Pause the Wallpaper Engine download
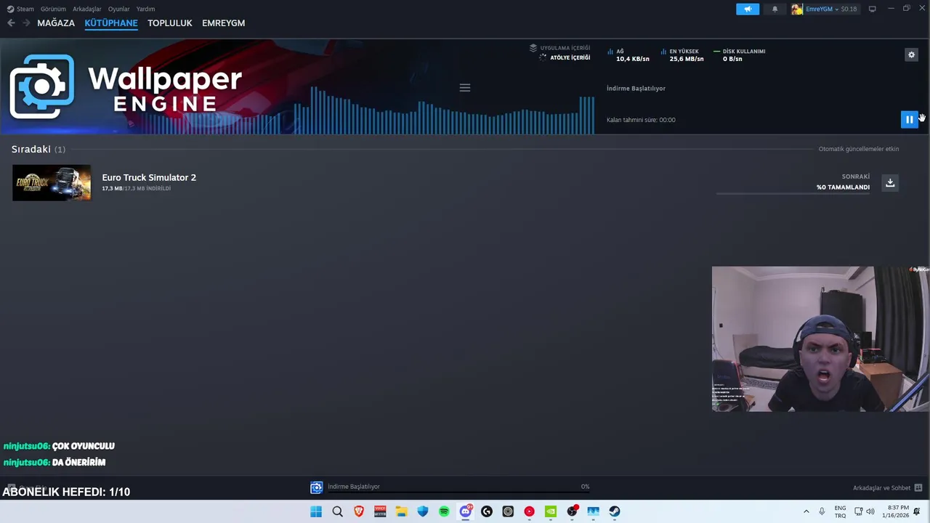 pyautogui.click(x=909, y=120)
